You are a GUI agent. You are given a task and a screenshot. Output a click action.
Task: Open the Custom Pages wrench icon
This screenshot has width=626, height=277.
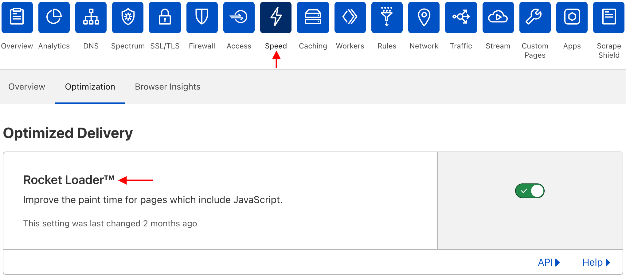[535, 17]
